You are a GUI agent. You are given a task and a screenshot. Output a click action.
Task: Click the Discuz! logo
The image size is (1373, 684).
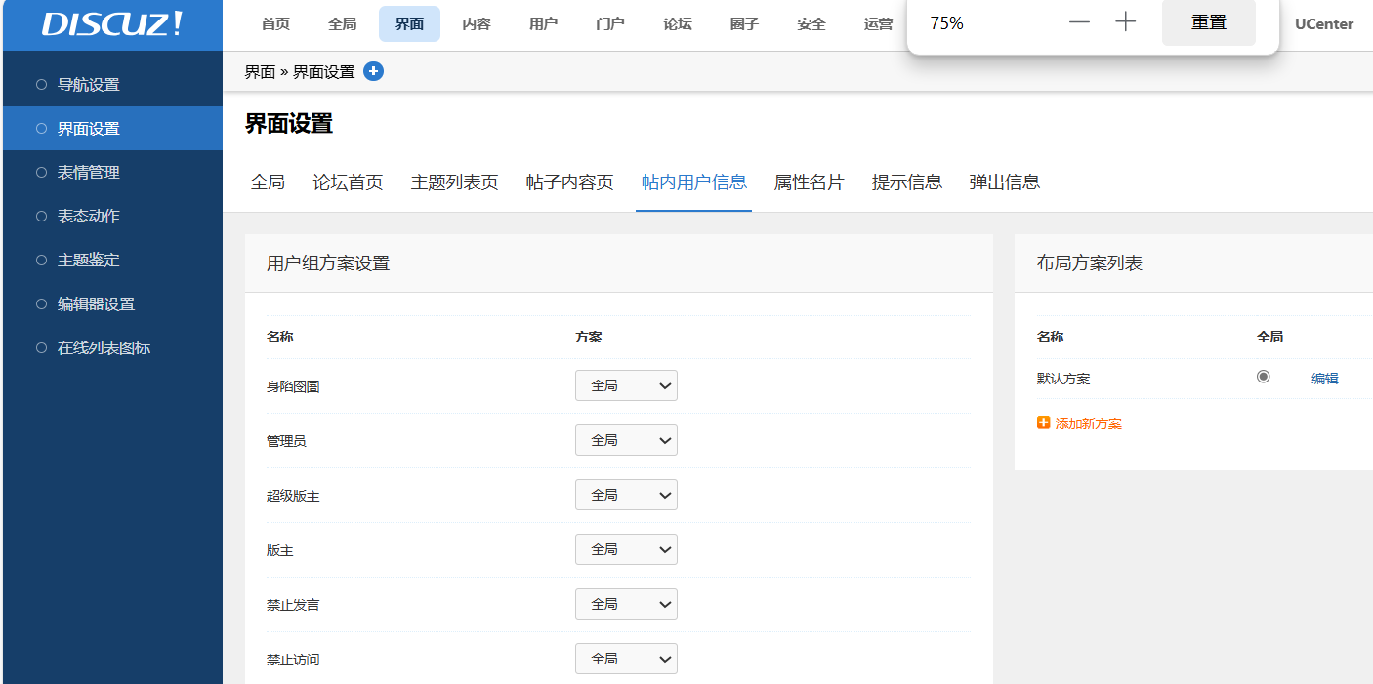(111, 25)
